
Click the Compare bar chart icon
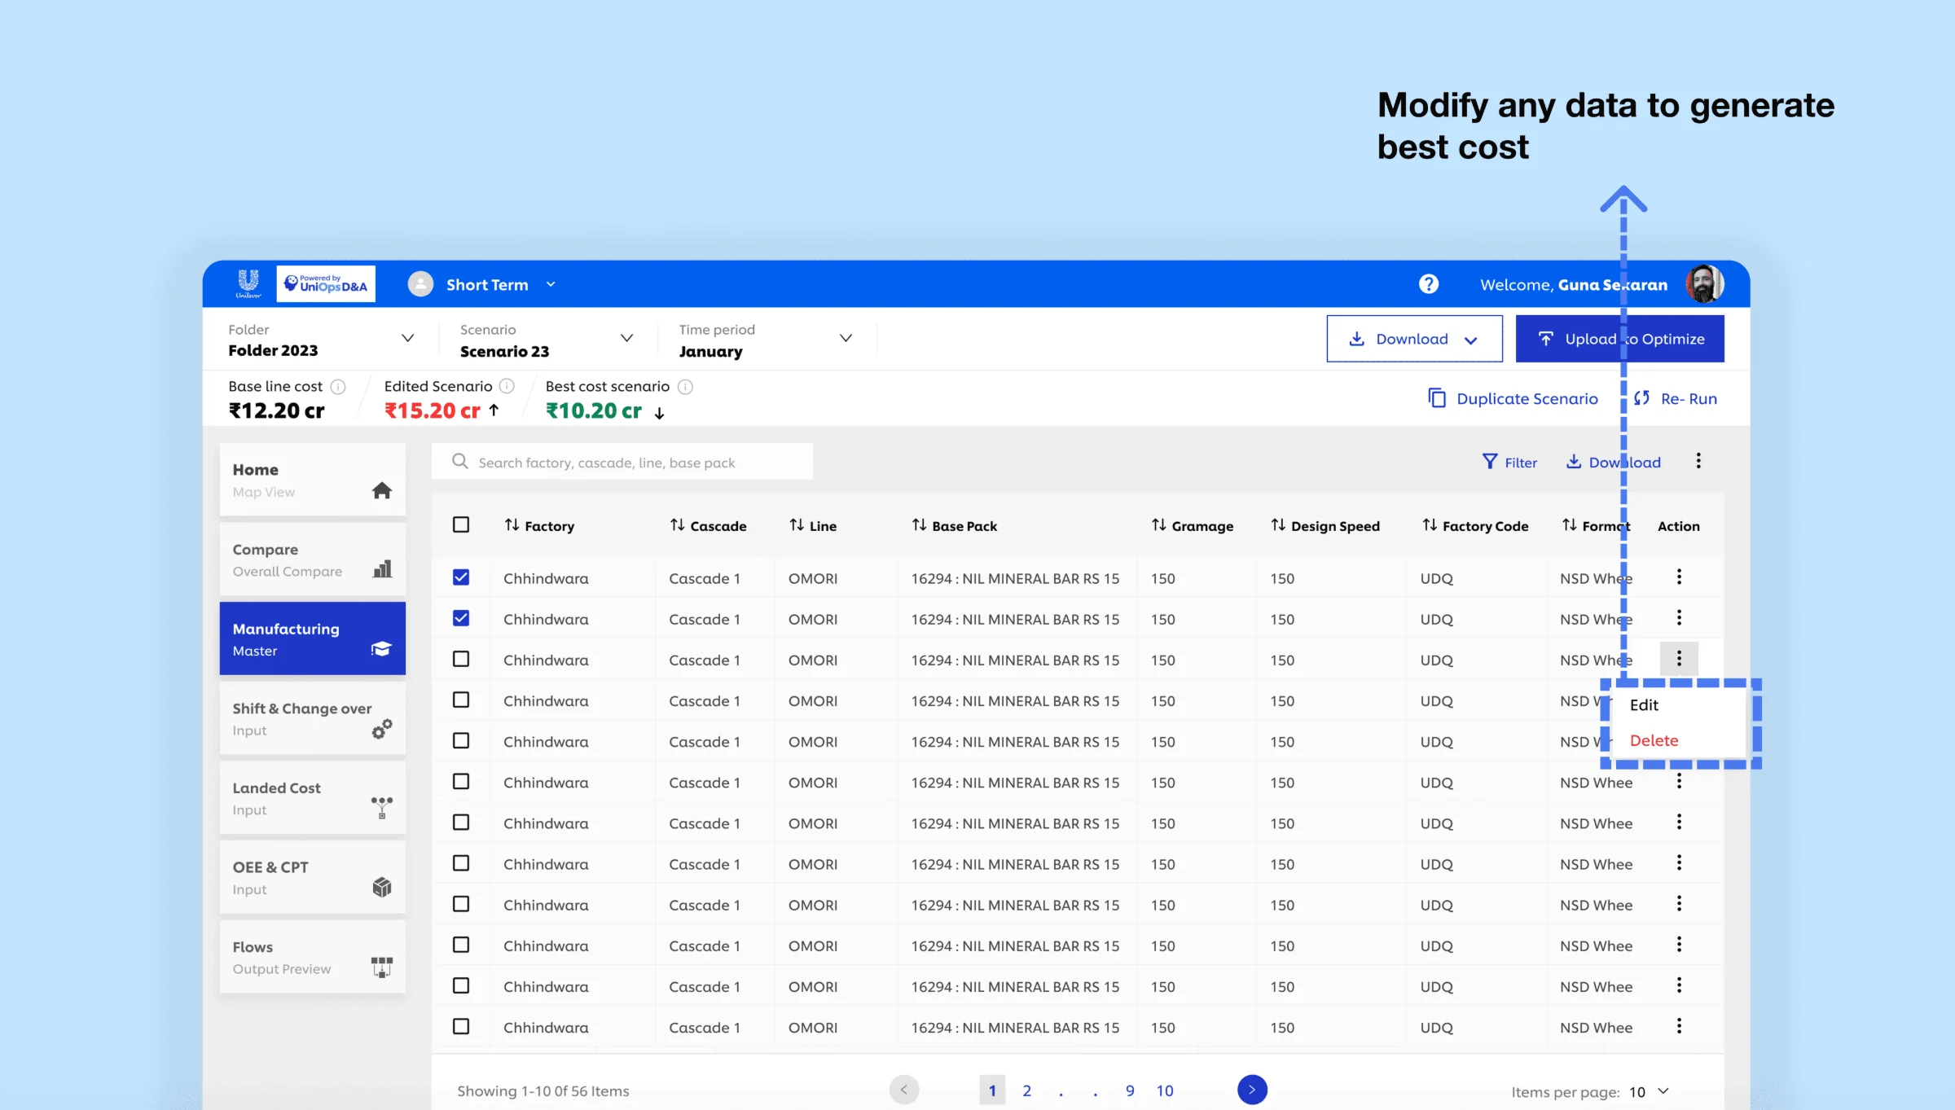[x=382, y=568]
